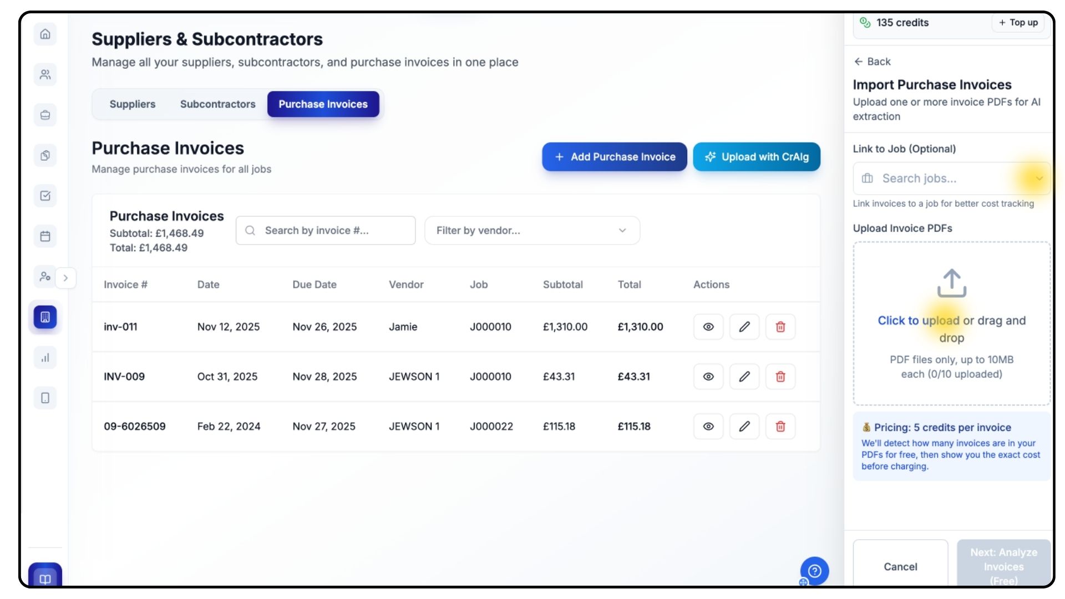The width and height of the screenshot is (1065, 599).
Task: View invoice inv-011 with eye icon
Action: (x=708, y=327)
